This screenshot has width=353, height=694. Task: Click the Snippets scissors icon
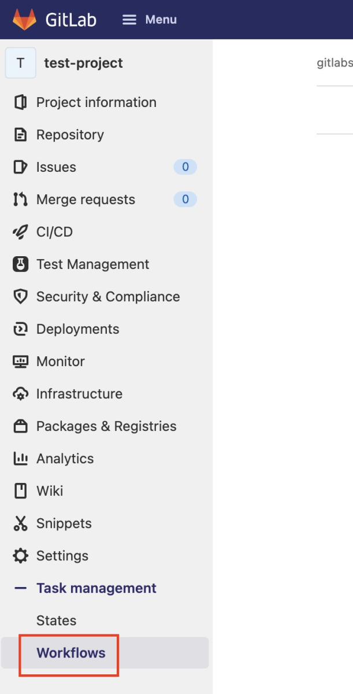pyautogui.click(x=20, y=523)
